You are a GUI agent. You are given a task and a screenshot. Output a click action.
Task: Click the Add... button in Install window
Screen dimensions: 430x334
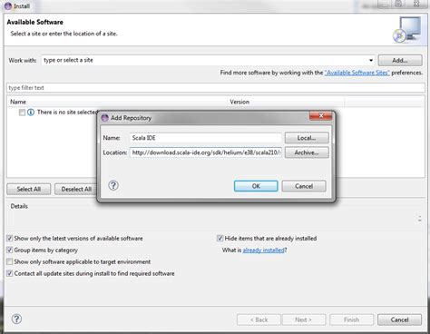click(x=400, y=60)
